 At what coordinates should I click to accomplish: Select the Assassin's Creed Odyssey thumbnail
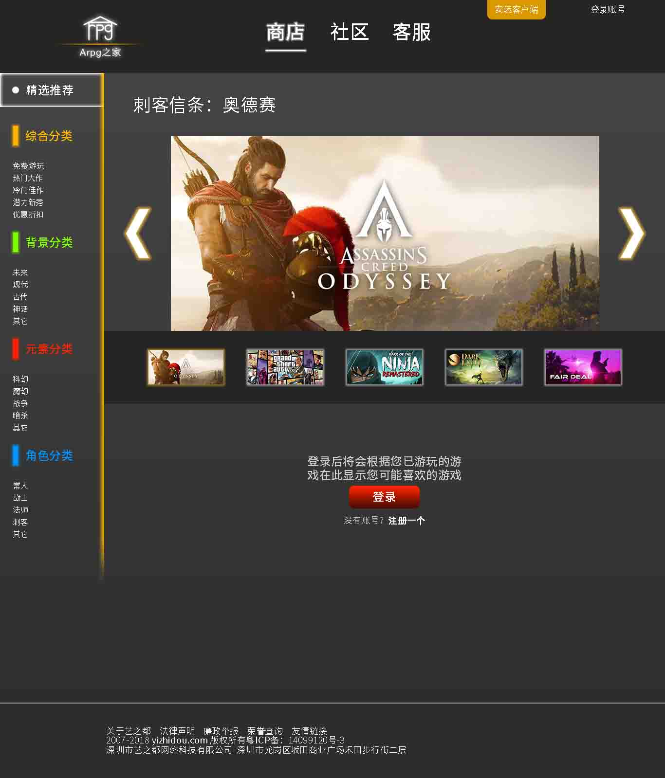coord(186,367)
